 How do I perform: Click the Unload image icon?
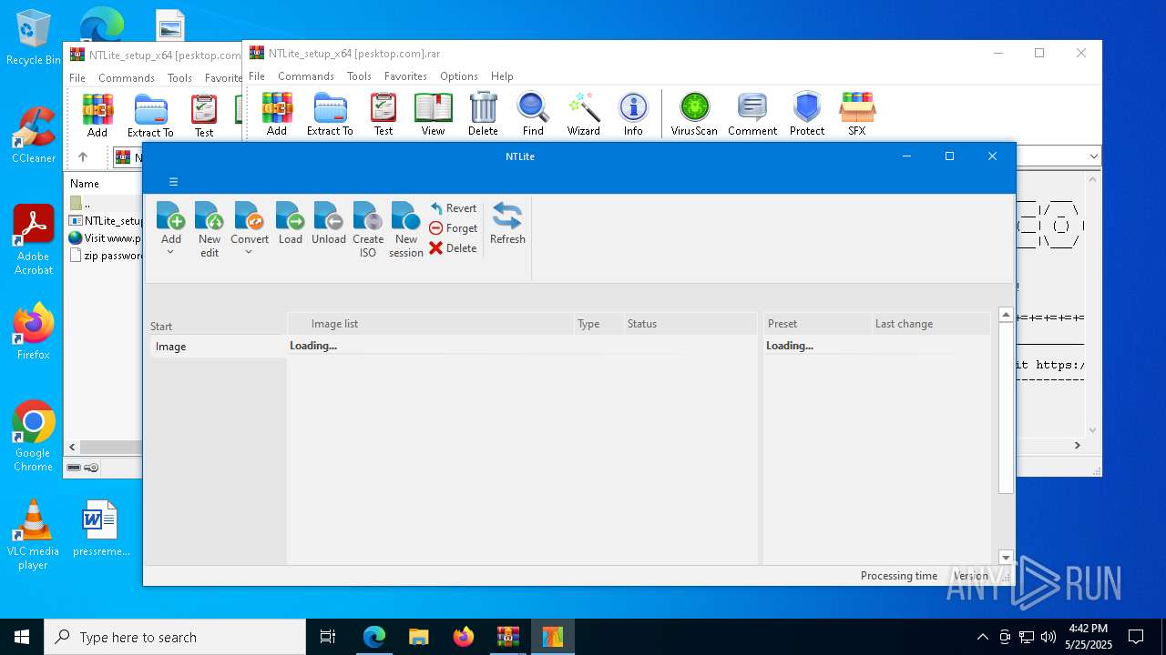[x=329, y=217]
